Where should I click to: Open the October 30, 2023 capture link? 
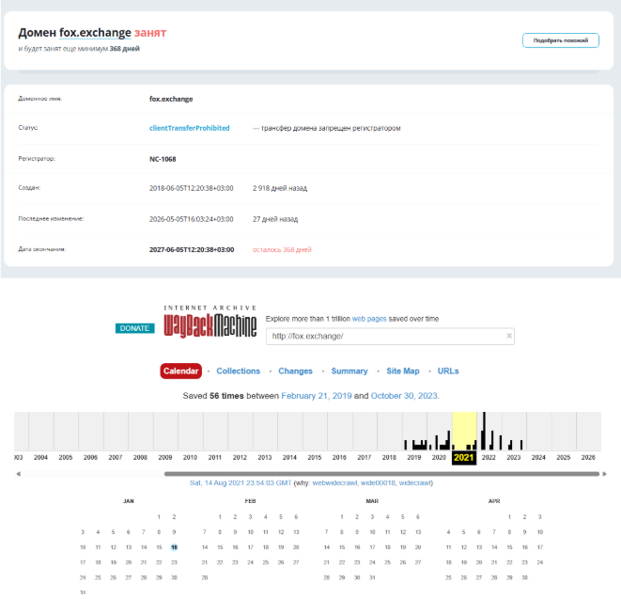click(x=404, y=396)
